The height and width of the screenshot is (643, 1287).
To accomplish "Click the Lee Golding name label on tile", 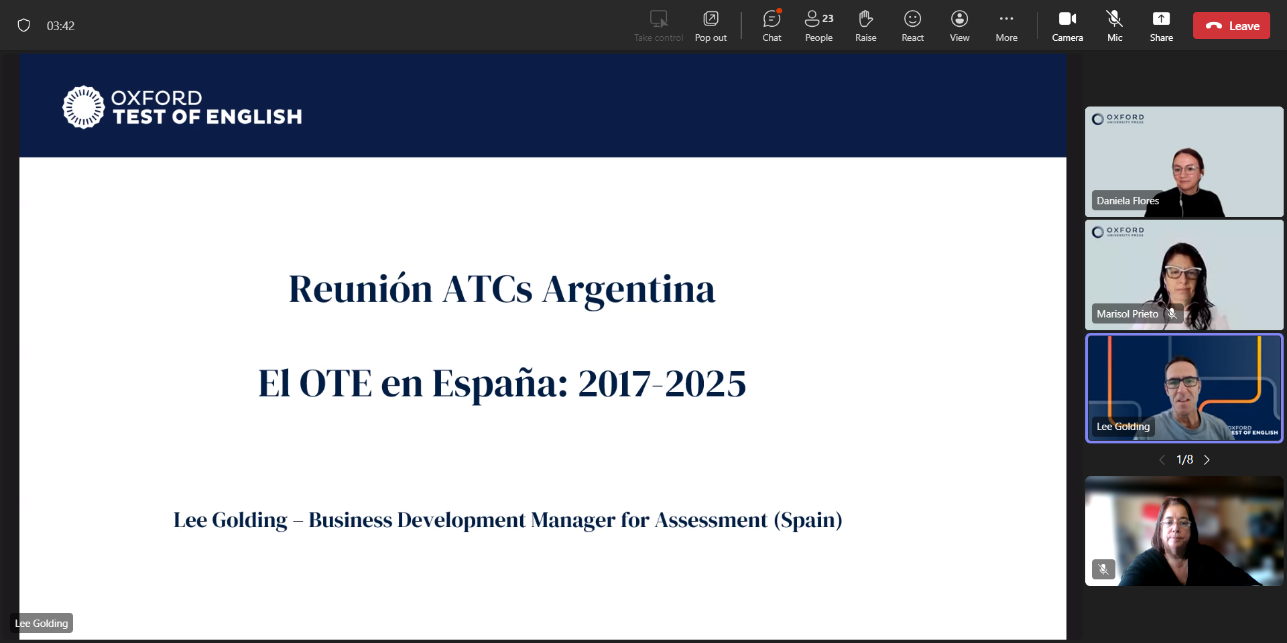I will tap(1123, 427).
